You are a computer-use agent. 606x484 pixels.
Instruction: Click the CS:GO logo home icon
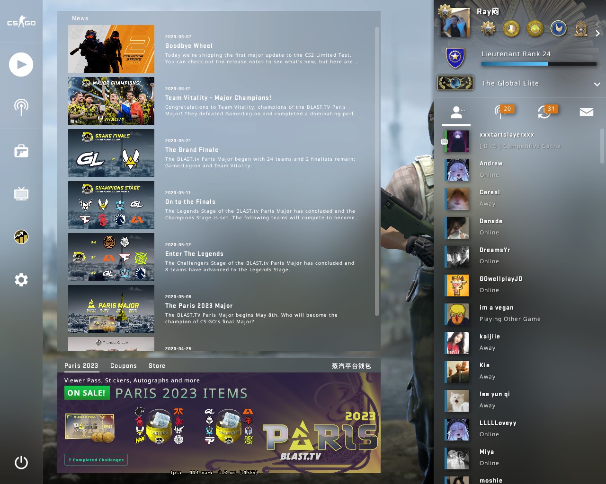[21, 22]
